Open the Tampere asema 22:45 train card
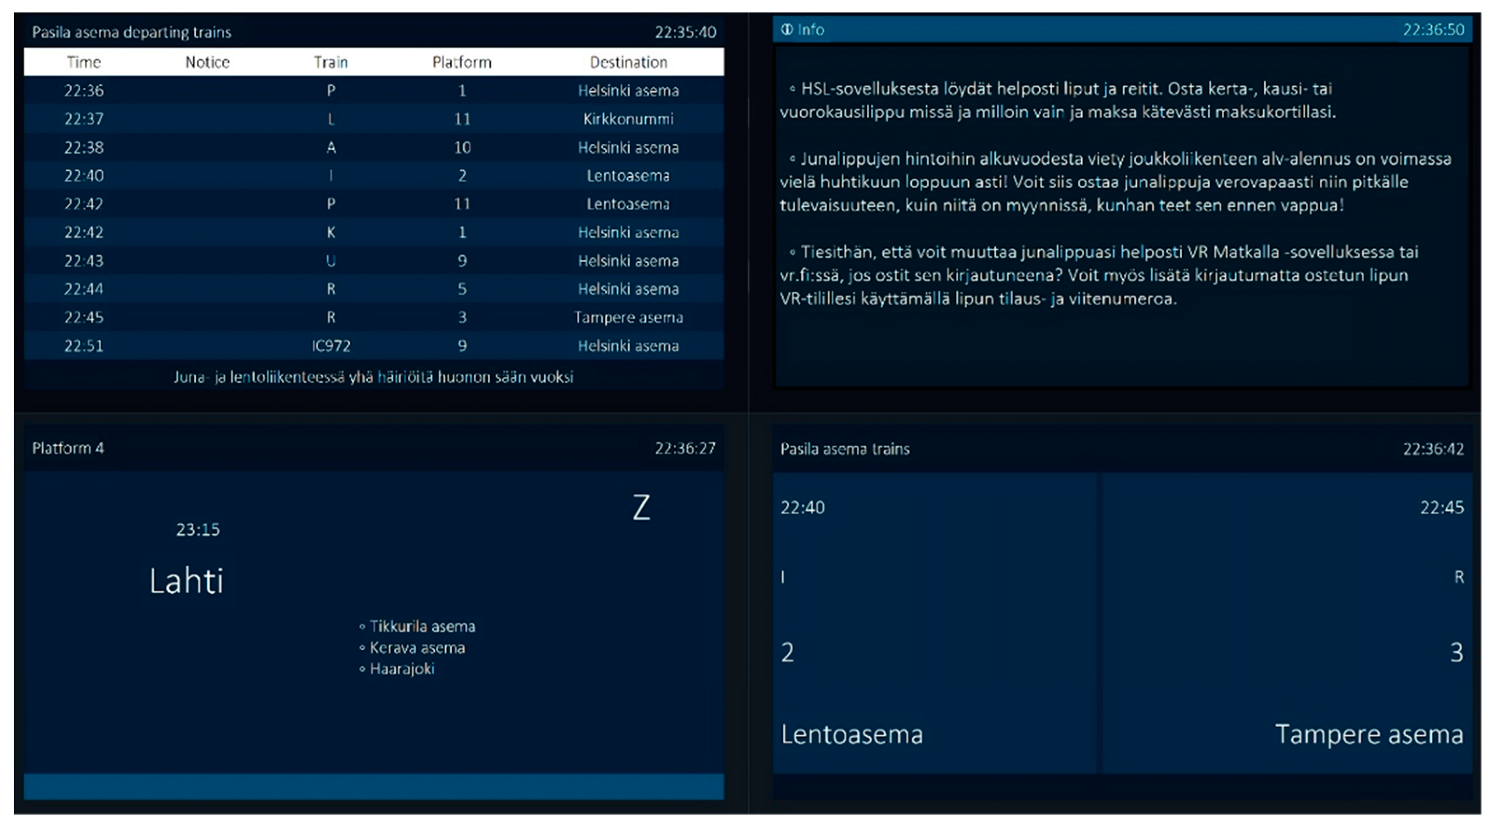The image size is (1492, 829). [1287, 623]
